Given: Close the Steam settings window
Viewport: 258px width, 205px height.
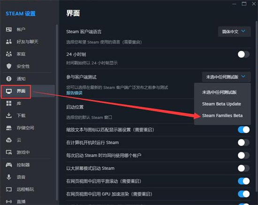Looking at the screenshot, I should tap(254, 4).
